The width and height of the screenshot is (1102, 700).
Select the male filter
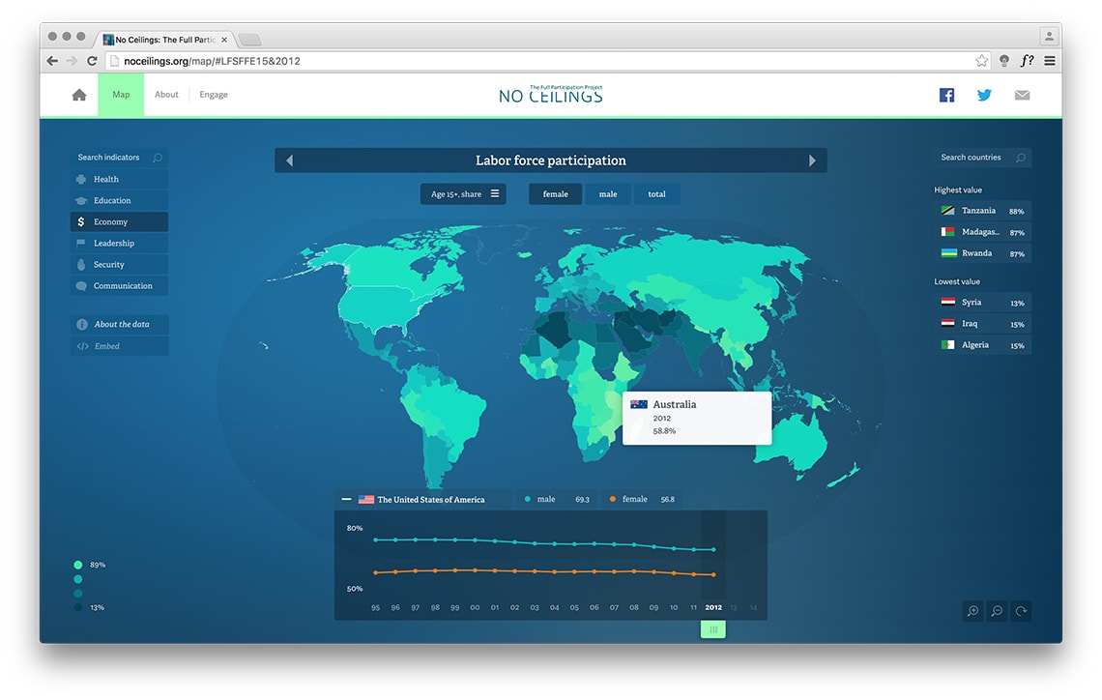point(608,194)
